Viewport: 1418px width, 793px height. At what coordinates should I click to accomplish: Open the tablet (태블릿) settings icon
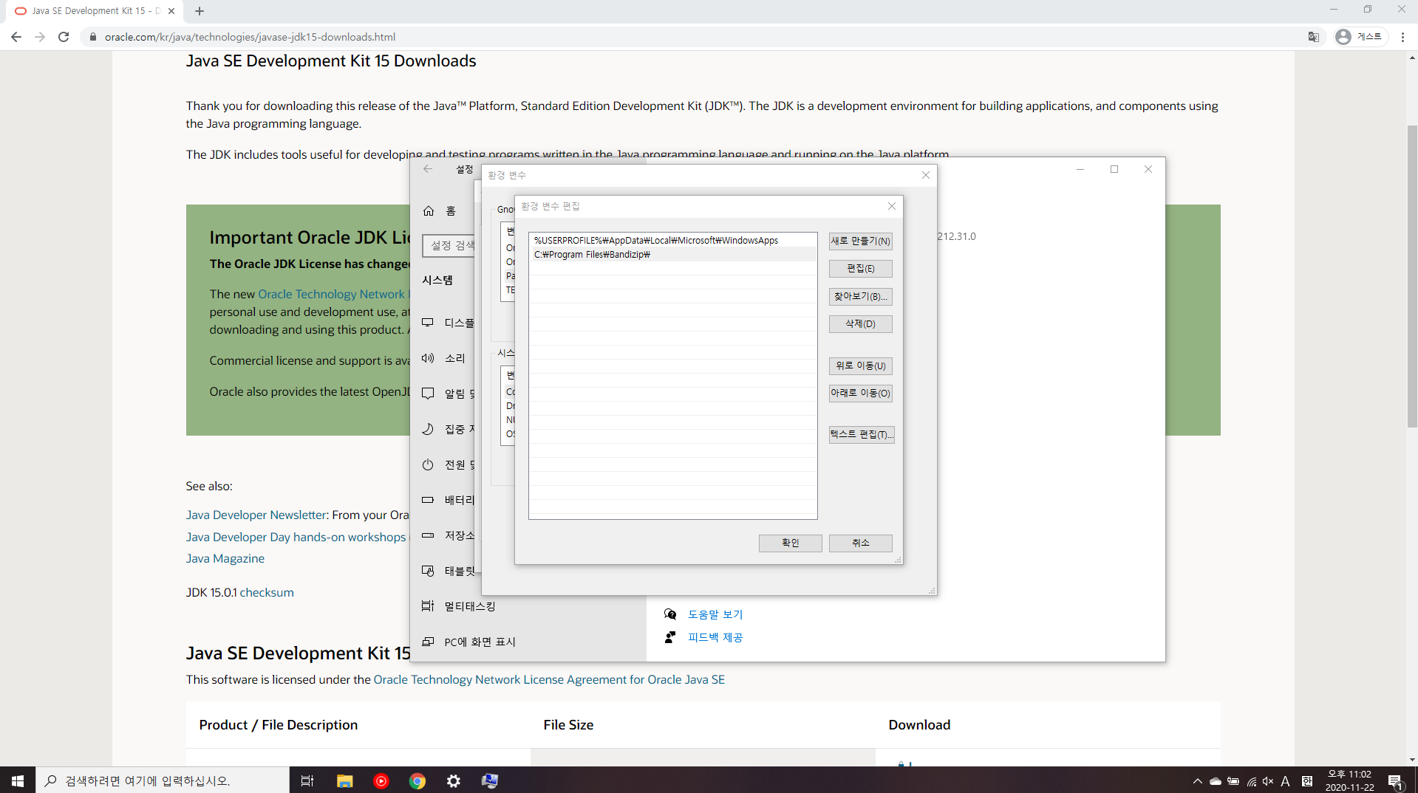(428, 571)
